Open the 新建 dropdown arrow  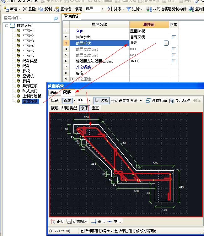pos(19,9)
